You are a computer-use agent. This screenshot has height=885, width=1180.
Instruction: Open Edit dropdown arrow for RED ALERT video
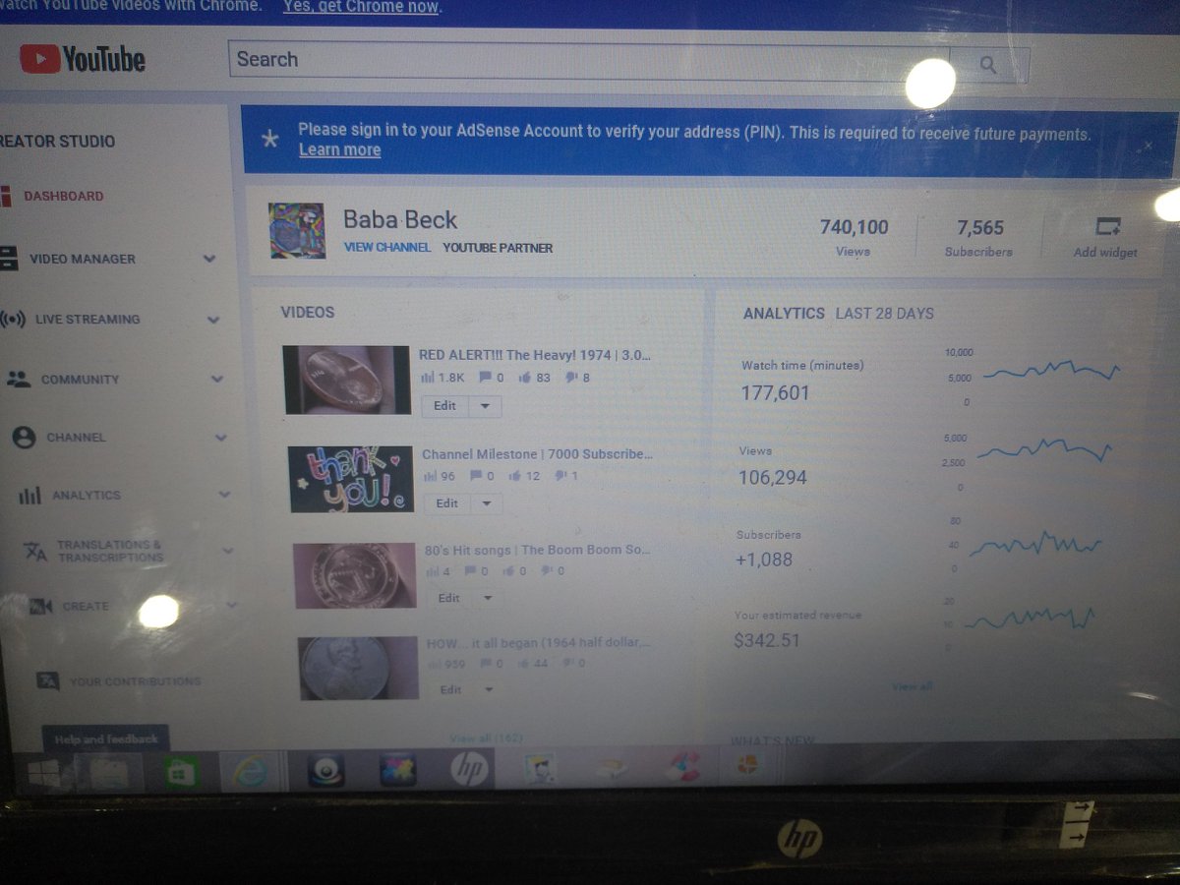pos(485,406)
